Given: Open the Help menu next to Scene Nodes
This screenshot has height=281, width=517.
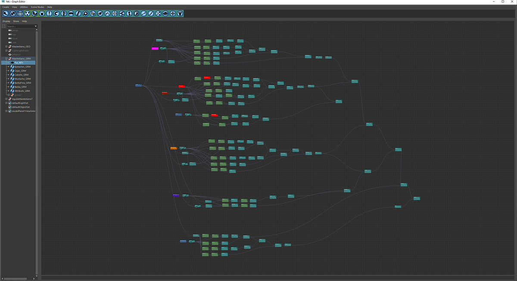Looking at the screenshot, I should click(50, 7).
